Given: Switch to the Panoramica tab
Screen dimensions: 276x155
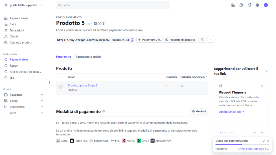Looking at the screenshot, I should click(x=64, y=57).
